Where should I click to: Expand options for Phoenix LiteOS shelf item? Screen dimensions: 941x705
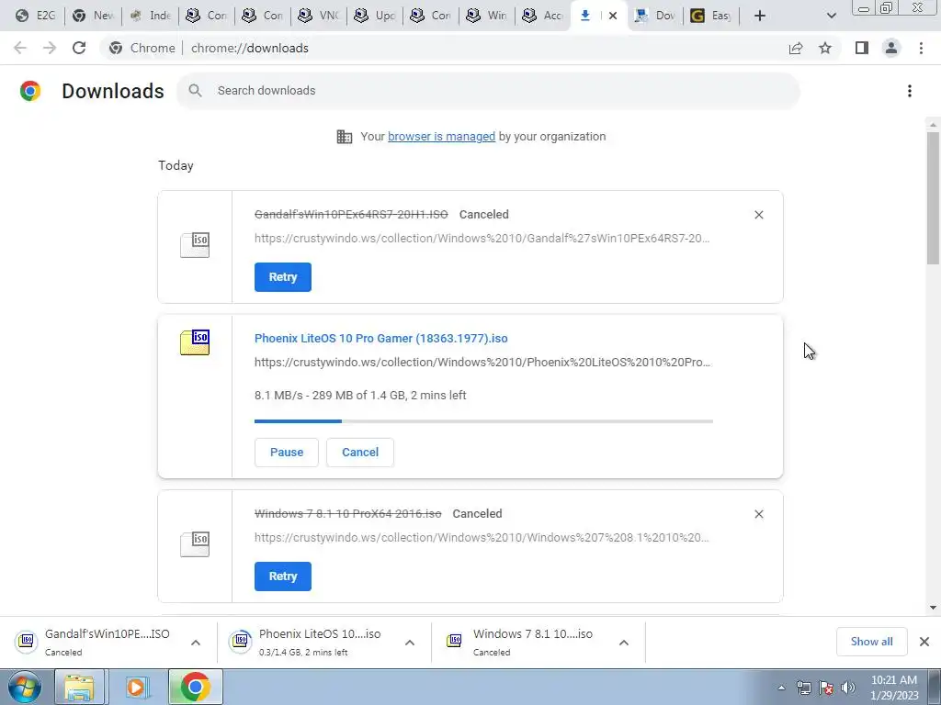coord(410,643)
